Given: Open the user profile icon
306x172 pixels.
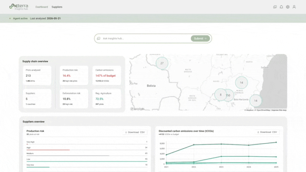Looking at the screenshot, I should [294, 7].
